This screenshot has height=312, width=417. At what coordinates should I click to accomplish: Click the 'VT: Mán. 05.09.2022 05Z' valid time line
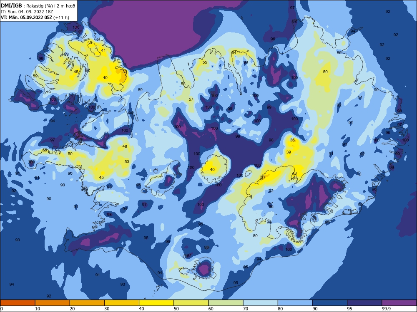(x=27, y=17)
